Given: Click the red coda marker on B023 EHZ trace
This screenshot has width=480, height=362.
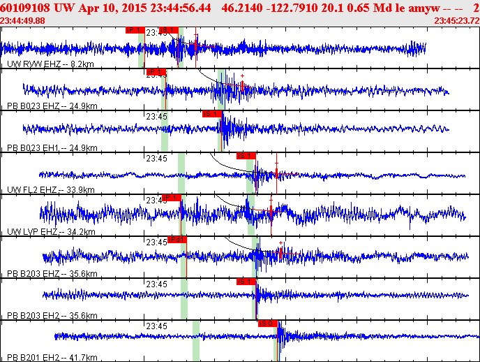Looking at the screenshot, I should (242, 85).
